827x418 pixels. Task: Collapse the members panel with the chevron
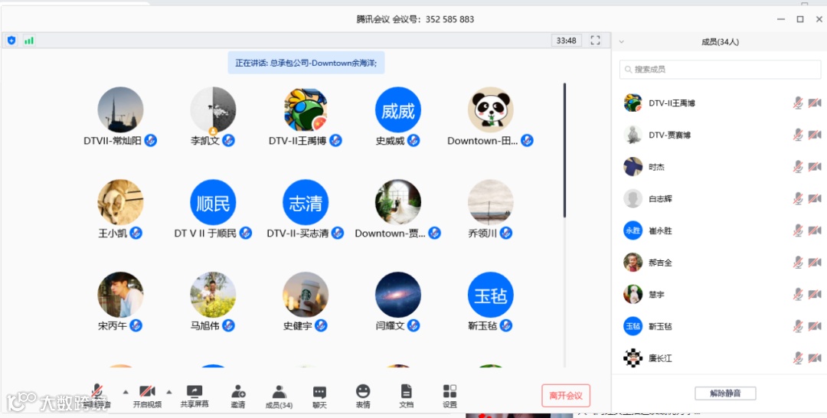621,41
